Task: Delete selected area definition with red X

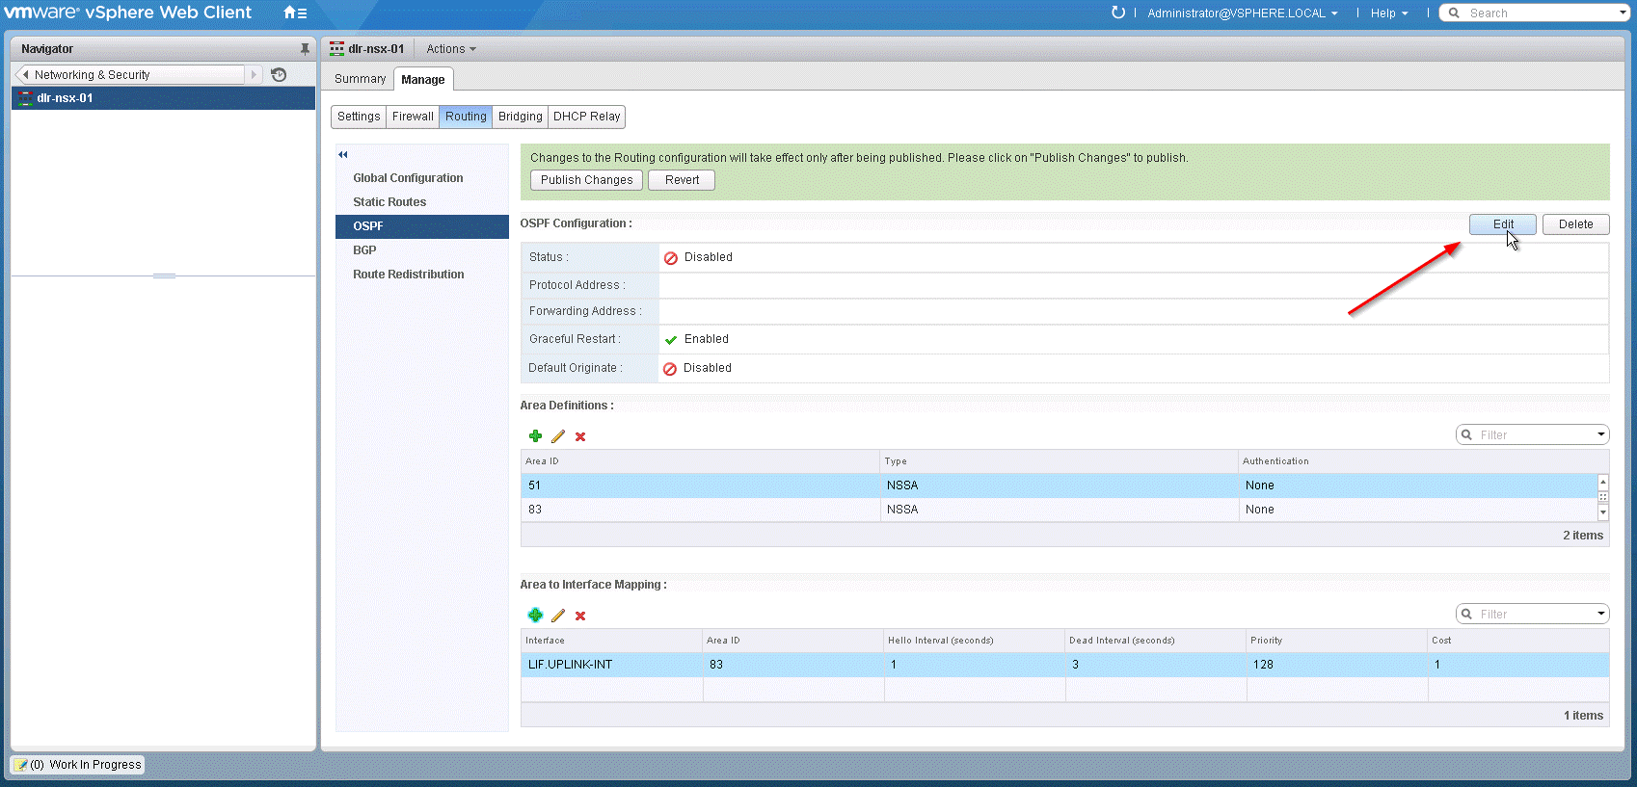Action: point(580,436)
